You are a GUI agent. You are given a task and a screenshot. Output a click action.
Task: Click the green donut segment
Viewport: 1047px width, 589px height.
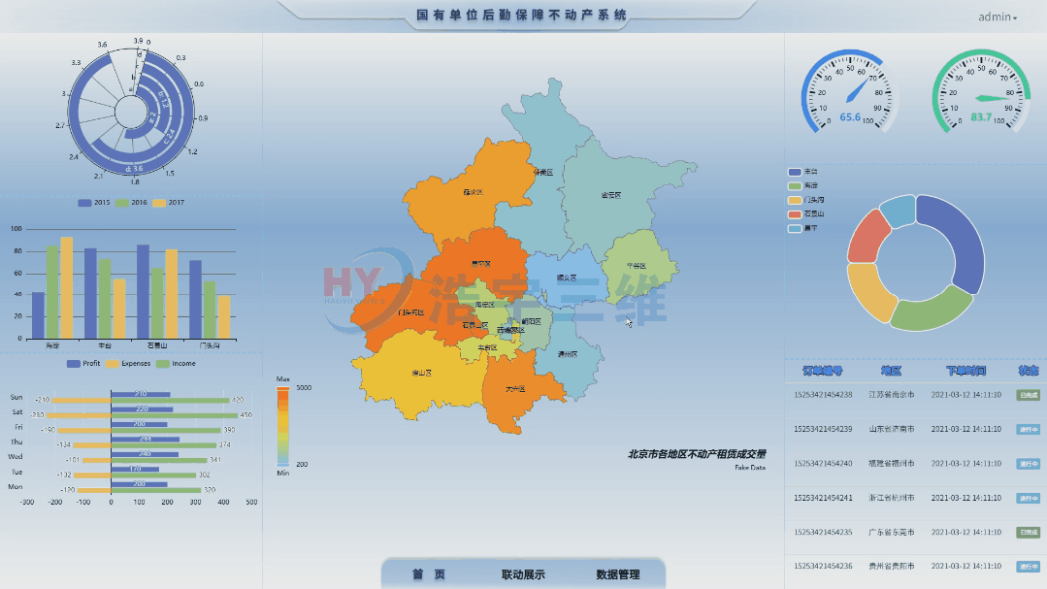(932, 311)
